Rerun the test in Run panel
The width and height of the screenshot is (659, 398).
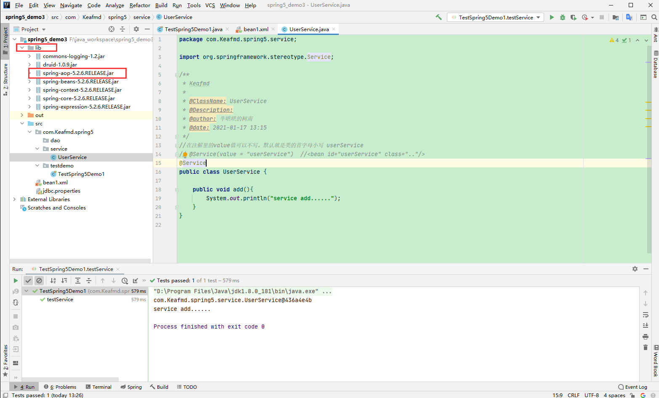(16, 281)
